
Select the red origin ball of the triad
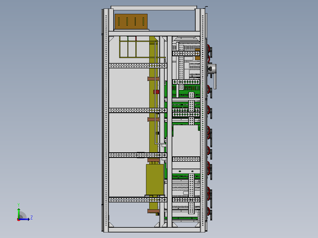(19, 219)
